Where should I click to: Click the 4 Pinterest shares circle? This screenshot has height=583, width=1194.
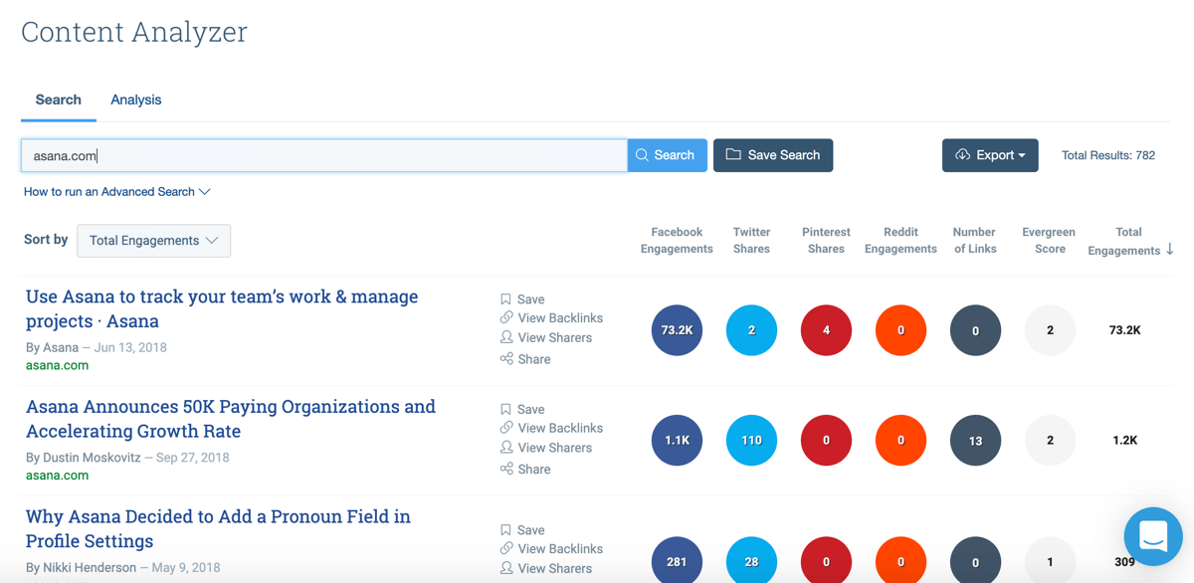click(826, 330)
